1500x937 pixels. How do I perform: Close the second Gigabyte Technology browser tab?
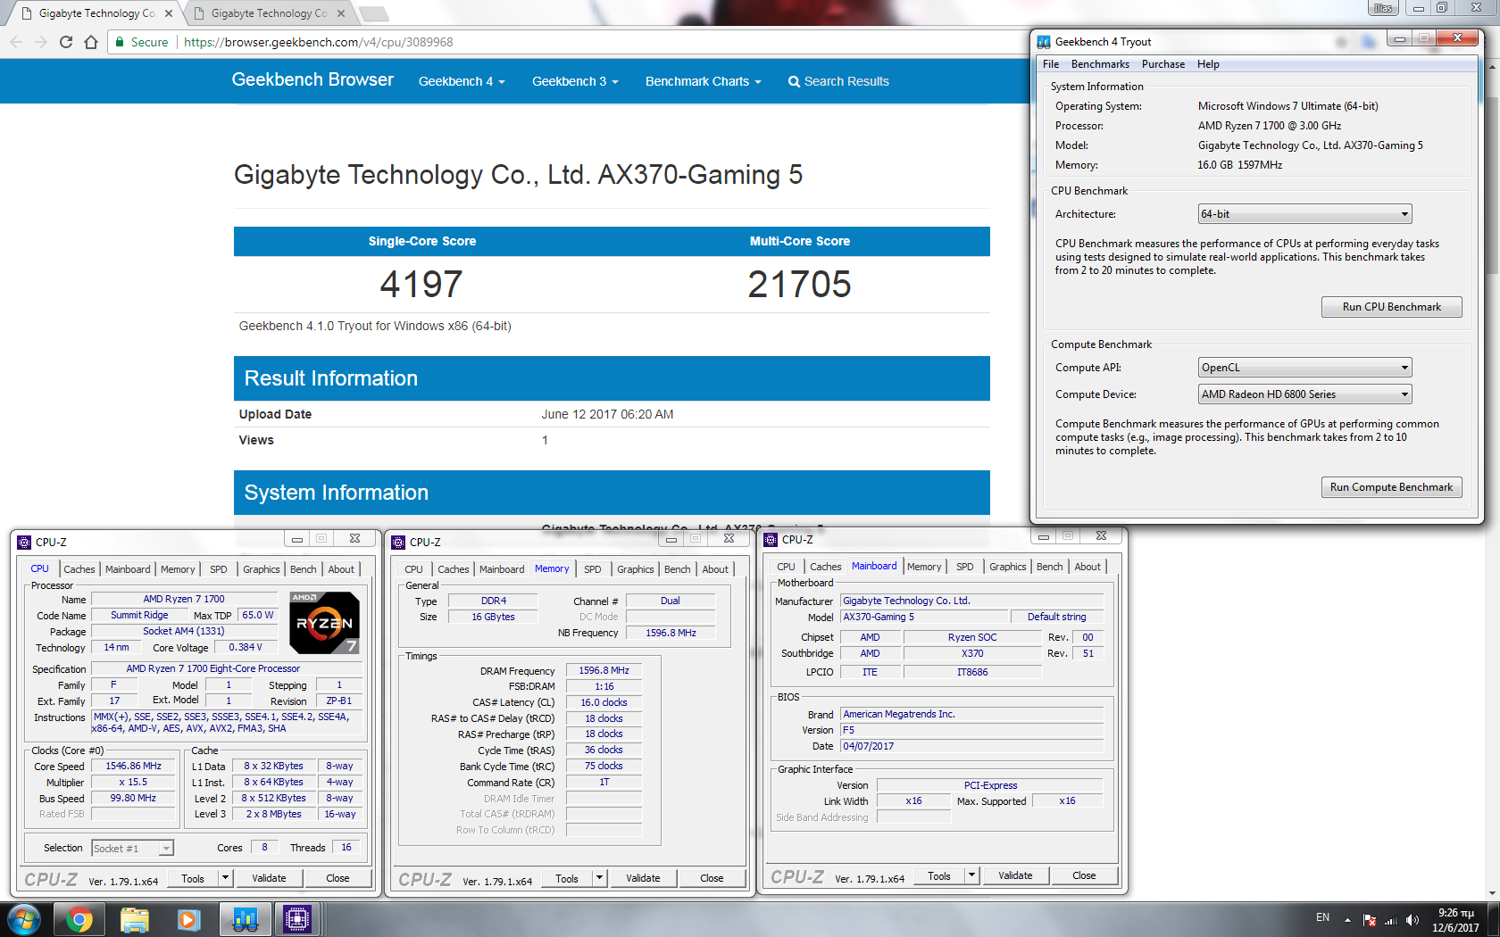[341, 13]
